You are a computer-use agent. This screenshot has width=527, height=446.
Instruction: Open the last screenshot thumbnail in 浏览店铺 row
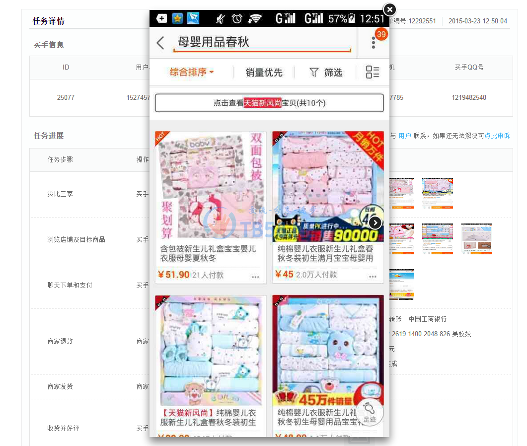tap(476, 239)
